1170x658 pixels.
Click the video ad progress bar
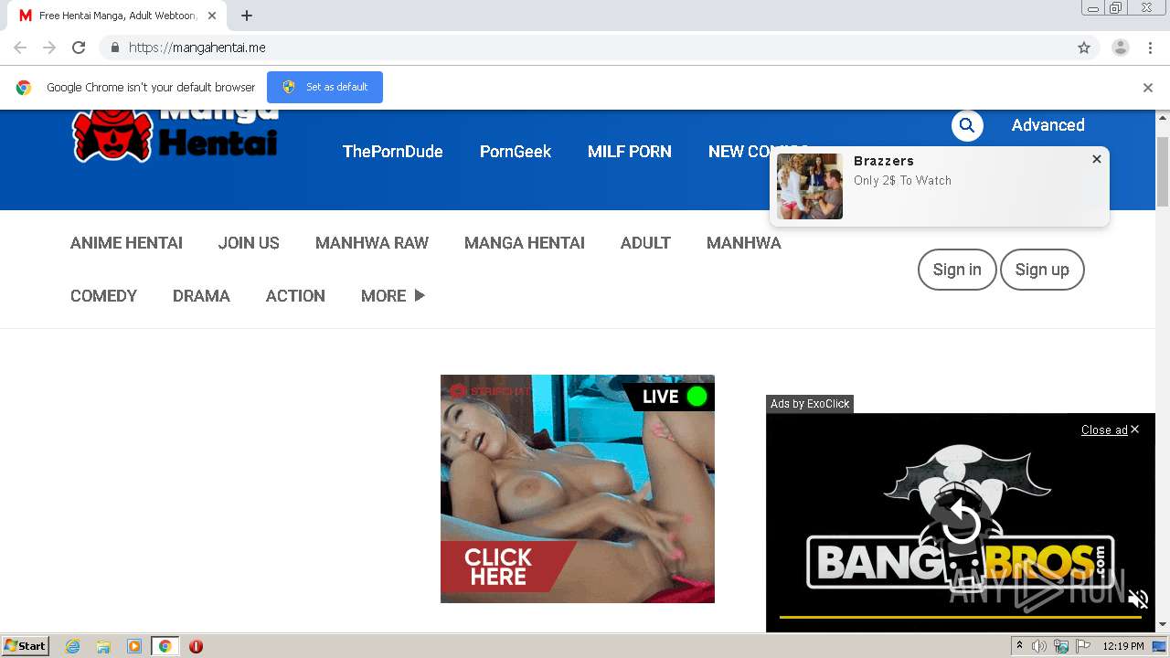tap(960, 617)
